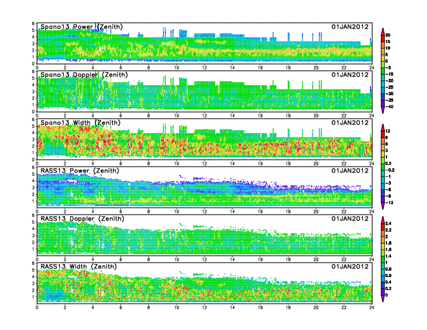Click the 'RASS13 Width (Zenith)' panel title
Image resolution: width=427 pixels, height=330 pixels.
pyautogui.click(x=78, y=266)
